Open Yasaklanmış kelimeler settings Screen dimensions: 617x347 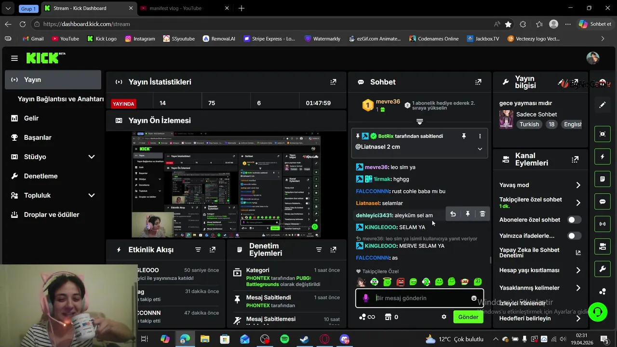[578, 288]
